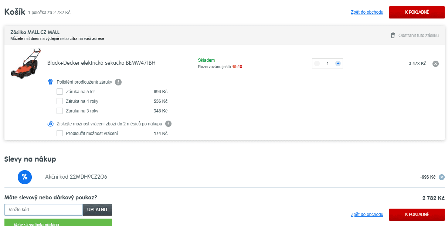
Task: Click the 556 Kč four-year warranty price
Action: 160,101
